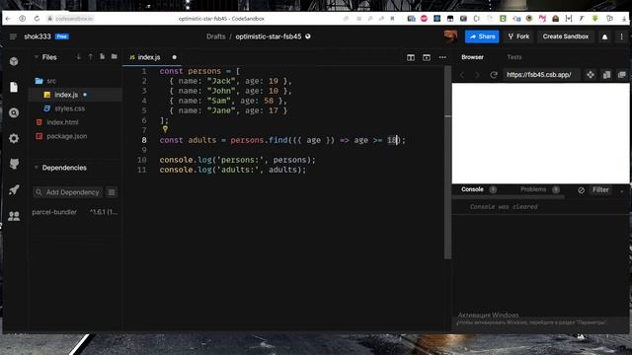Open Deployment rocket icon in sidebar
The width and height of the screenshot is (632, 355).
[x=14, y=190]
